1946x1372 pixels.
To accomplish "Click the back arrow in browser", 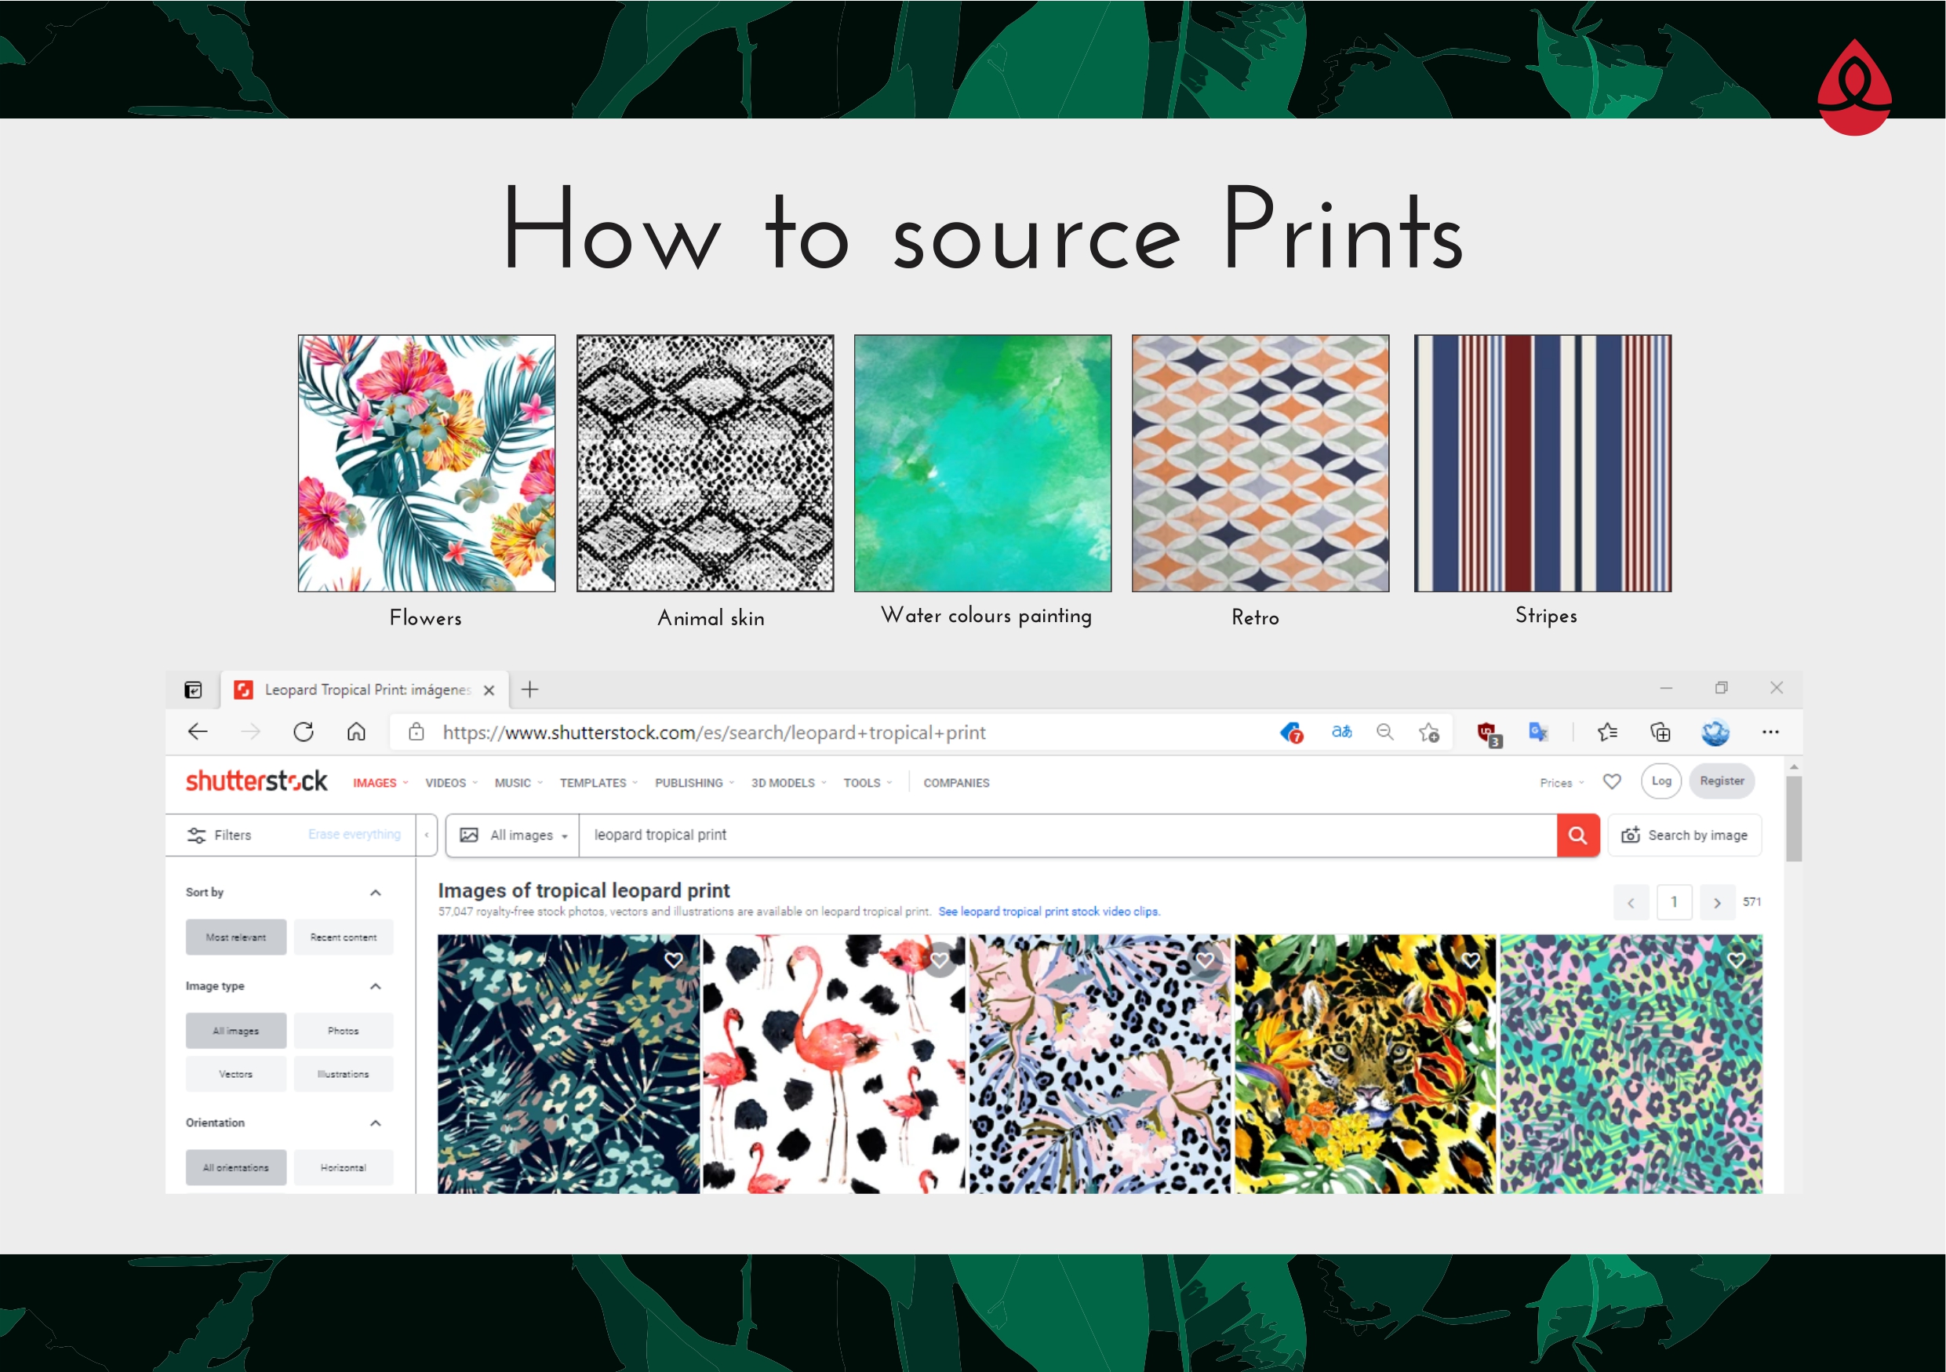I will tap(198, 731).
